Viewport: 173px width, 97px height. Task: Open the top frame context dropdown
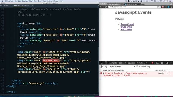(x=122, y=67)
